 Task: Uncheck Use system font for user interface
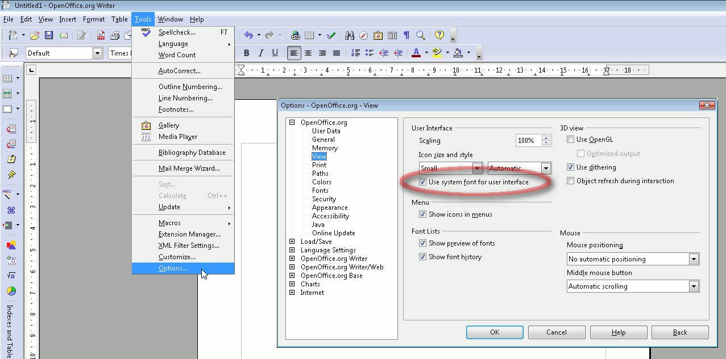[x=422, y=182]
